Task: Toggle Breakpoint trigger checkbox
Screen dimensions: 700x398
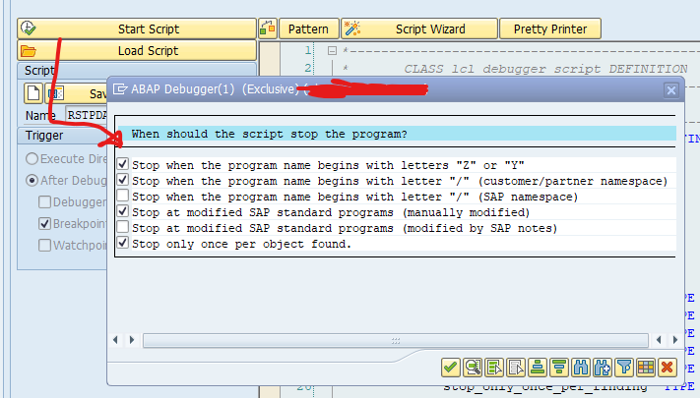Action: pyautogui.click(x=44, y=223)
